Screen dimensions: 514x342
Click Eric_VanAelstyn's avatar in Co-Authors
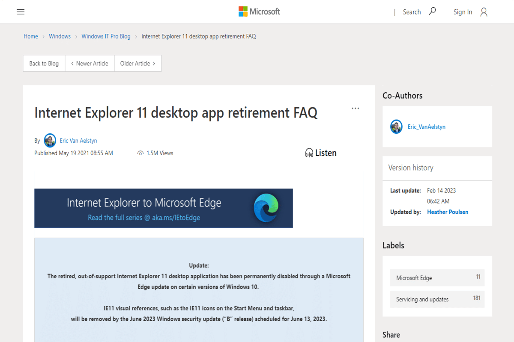click(x=397, y=127)
